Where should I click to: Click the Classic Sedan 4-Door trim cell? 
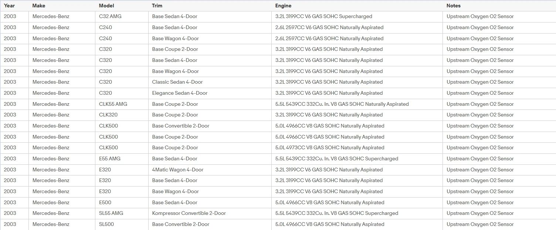[x=210, y=82]
